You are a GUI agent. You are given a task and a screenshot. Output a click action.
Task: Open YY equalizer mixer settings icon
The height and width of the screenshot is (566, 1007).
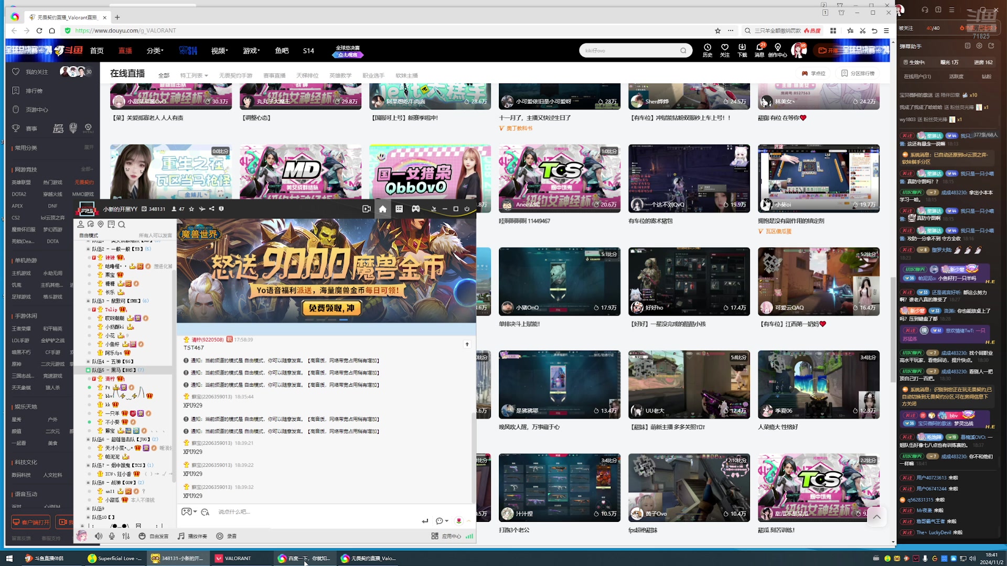pyautogui.click(x=126, y=536)
